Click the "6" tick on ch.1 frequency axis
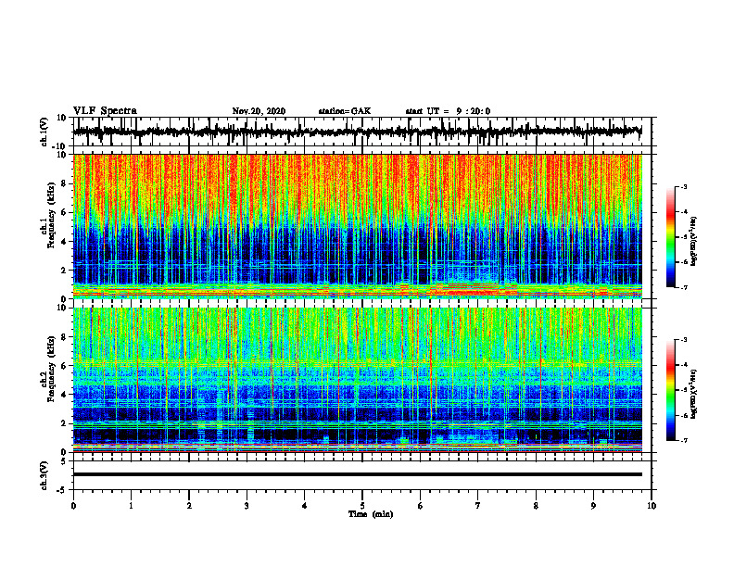 tap(64, 212)
